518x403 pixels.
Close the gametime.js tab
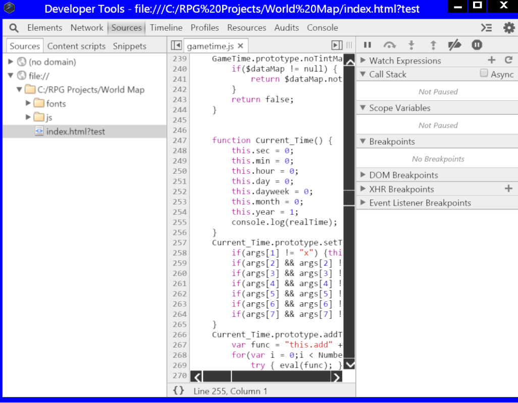pyautogui.click(x=240, y=46)
